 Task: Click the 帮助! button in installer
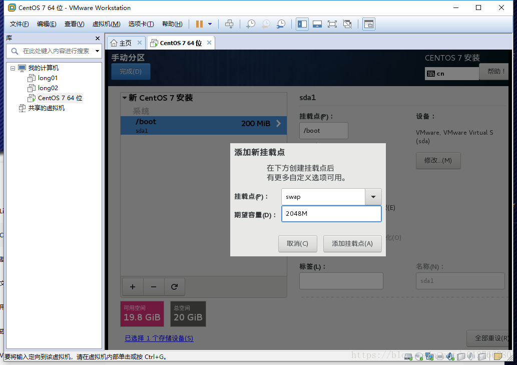493,71
